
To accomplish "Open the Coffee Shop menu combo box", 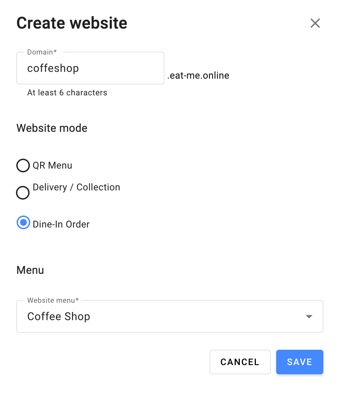I will click(x=163, y=316).
